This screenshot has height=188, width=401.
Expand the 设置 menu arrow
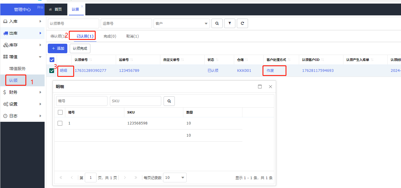point(40,104)
